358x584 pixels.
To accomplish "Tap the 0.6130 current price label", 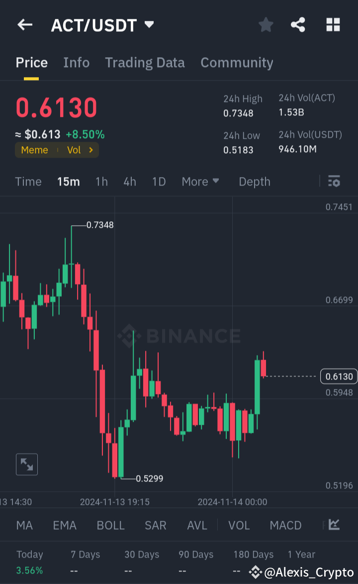I will tap(339, 377).
